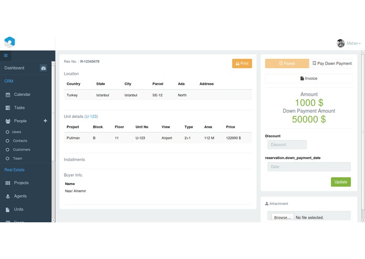
Task: Click buyer name Nasr Alnemir
Action: click(76, 191)
